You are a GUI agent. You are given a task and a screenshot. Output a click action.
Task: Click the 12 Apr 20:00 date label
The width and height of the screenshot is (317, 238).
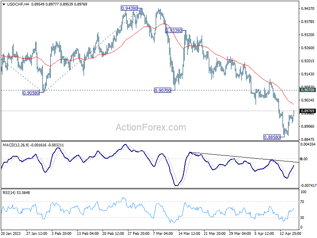click(290, 233)
